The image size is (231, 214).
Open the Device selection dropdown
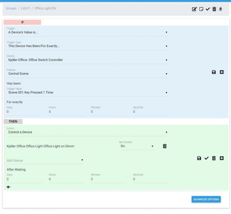click(x=87, y=60)
